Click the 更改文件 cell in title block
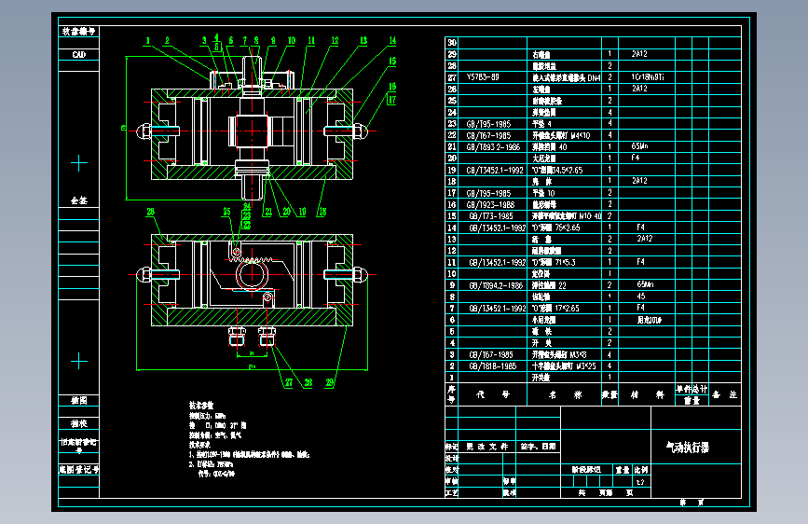 tap(487, 447)
